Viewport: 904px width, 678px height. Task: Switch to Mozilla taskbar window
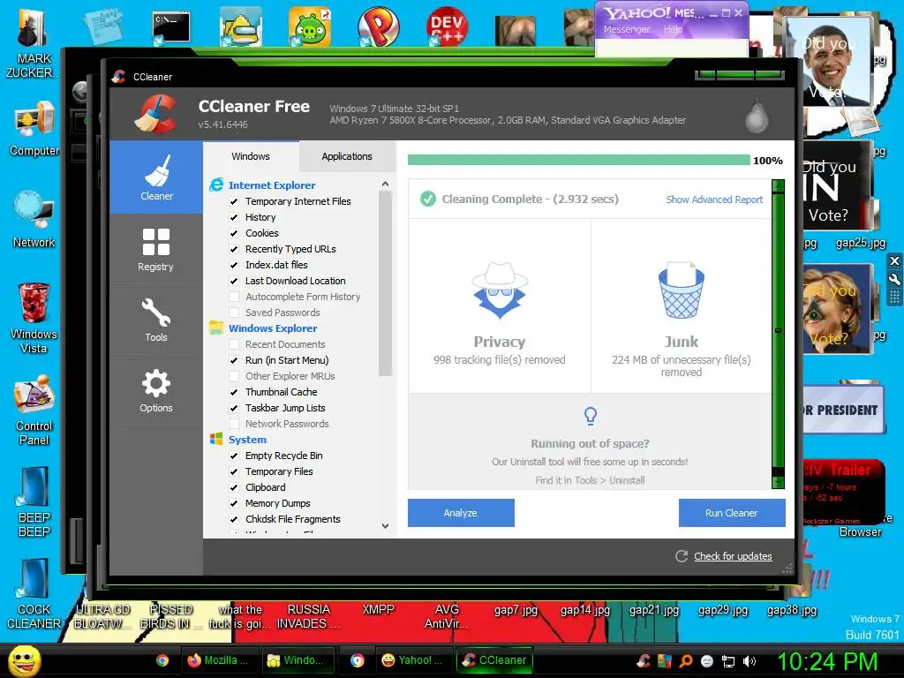click(x=220, y=660)
